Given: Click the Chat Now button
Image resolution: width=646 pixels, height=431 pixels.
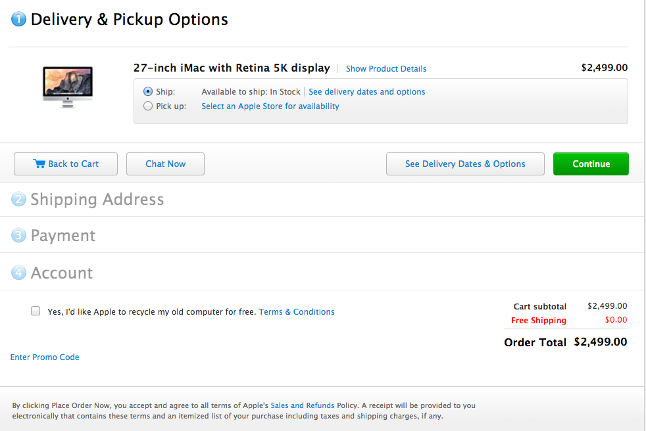Looking at the screenshot, I should [x=165, y=164].
